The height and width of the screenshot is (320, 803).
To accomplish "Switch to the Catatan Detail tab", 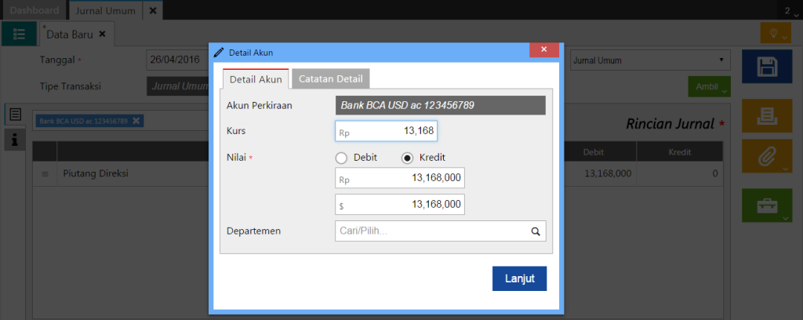I will coord(330,79).
